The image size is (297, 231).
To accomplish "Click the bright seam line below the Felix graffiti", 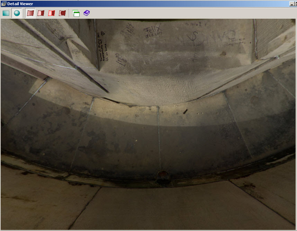I will (158, 132).
